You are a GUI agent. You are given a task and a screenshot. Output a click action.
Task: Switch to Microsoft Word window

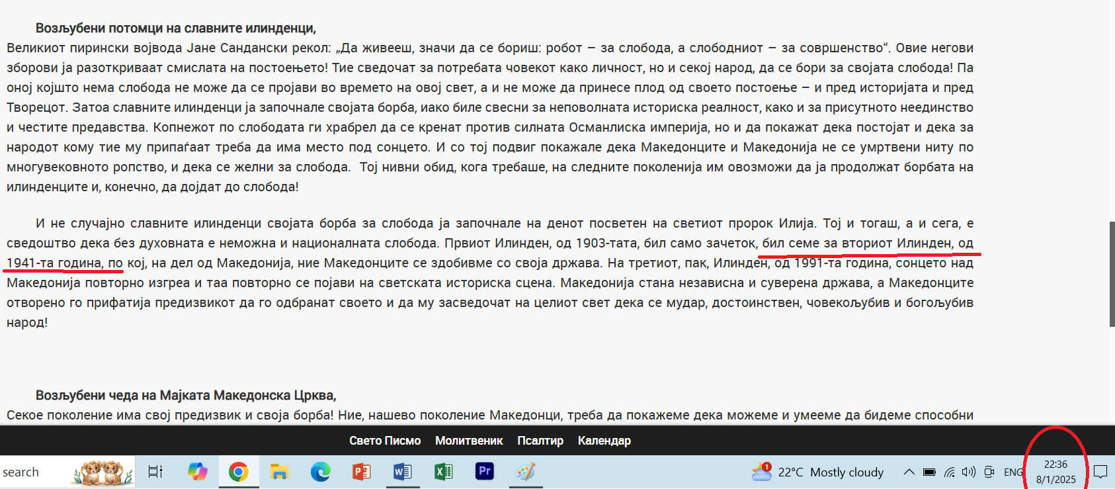(403, 472)
